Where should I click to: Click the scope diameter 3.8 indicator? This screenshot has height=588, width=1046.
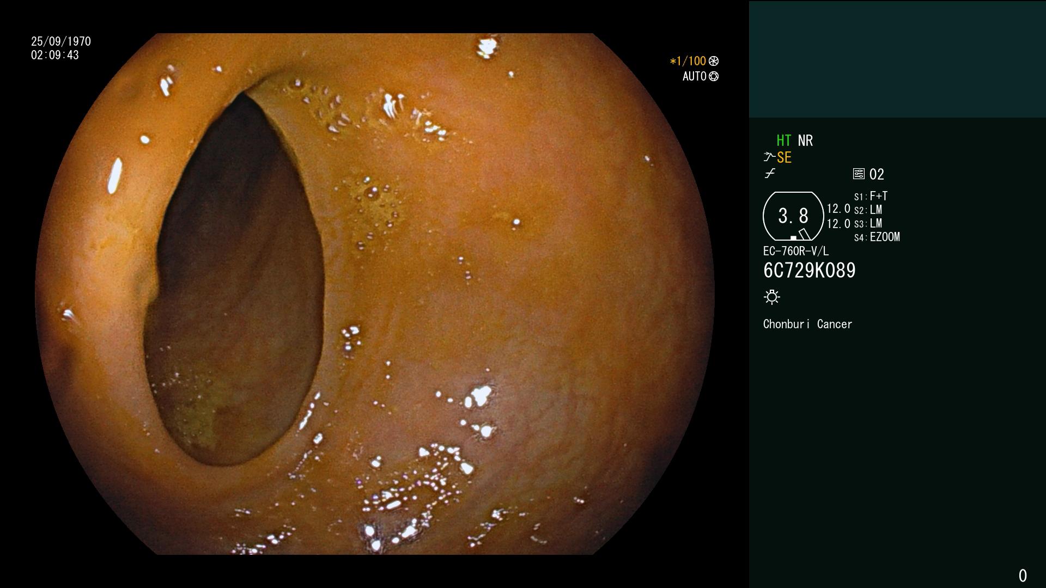pyautogui.click(x=793, y=216)
